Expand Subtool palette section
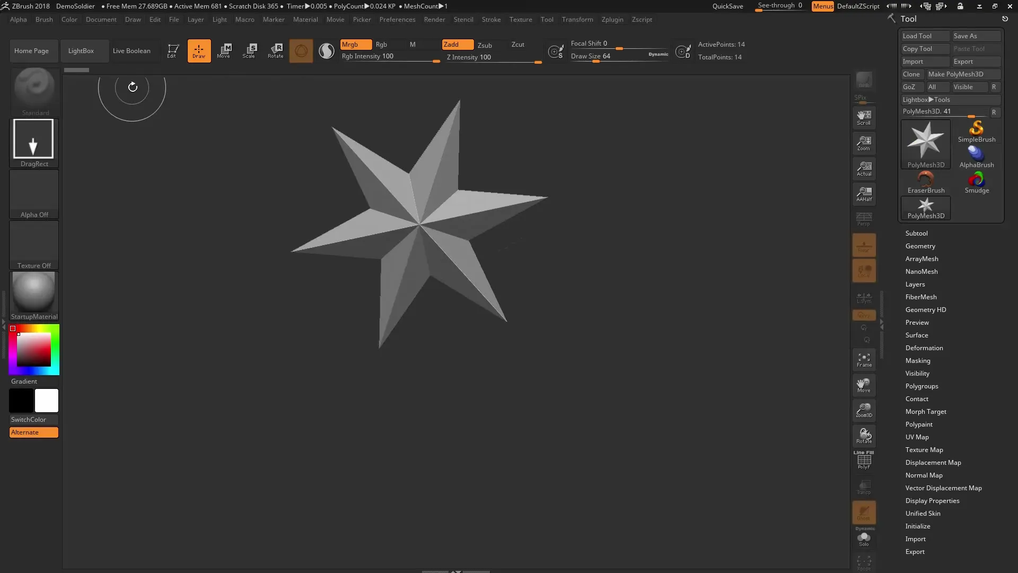This screenshot has height=573, width=1018. pyautogui.click(x=916, y=233)
